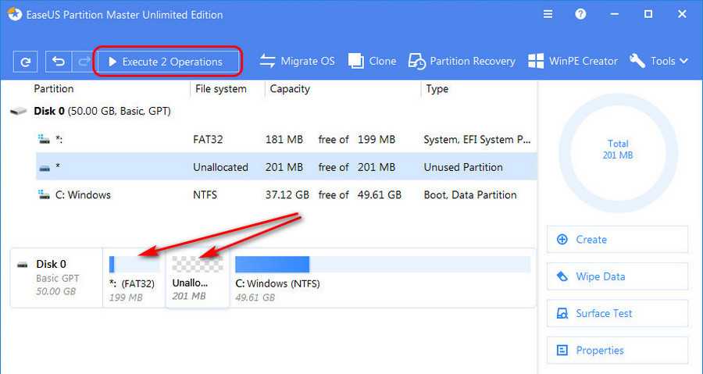The width and height of the screenshot is (703, 374).
Task: Select the C: Windows NTFS row
Action: tap(286, 194)
